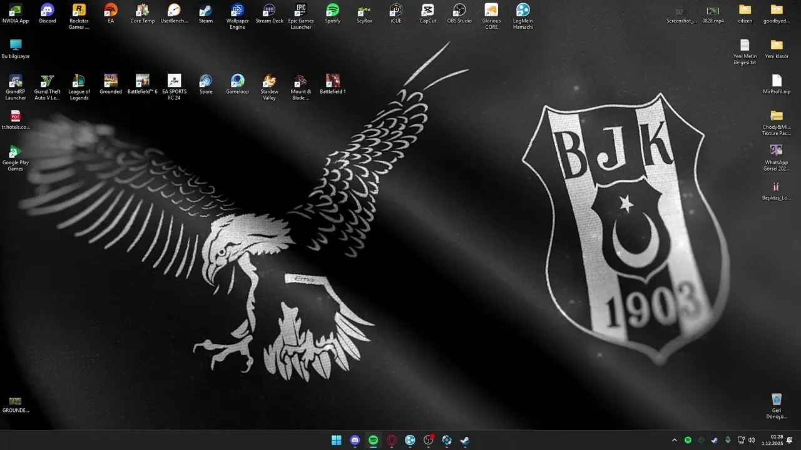The height and width of the screenshot is (450, 801).
Task: Select the Grounded game shortcut
Action: [x=111, y=84]
